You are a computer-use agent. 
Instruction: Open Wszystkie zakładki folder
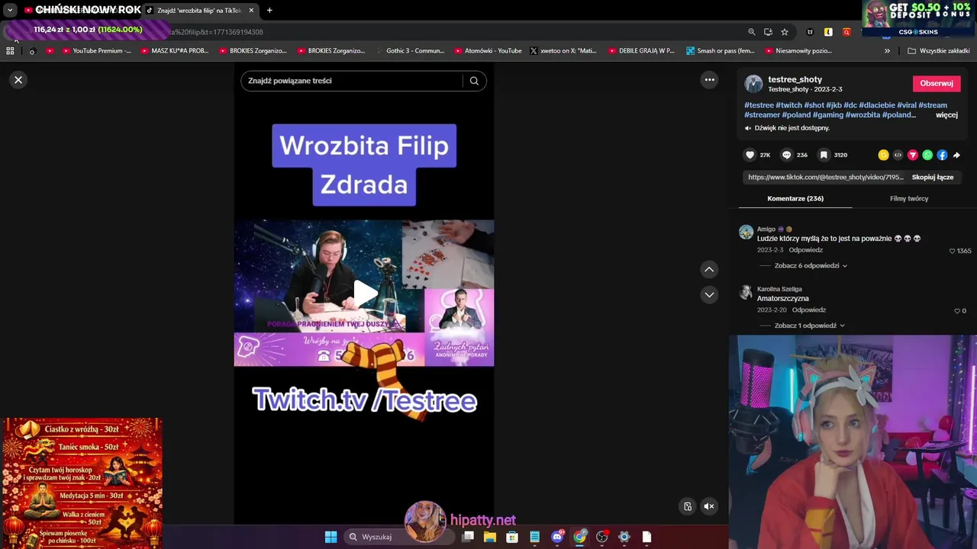(938, 51)
